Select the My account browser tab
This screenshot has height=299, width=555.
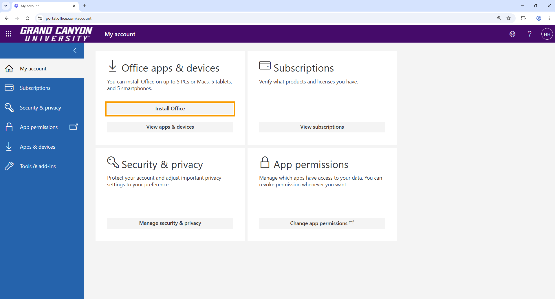point(45,6)
